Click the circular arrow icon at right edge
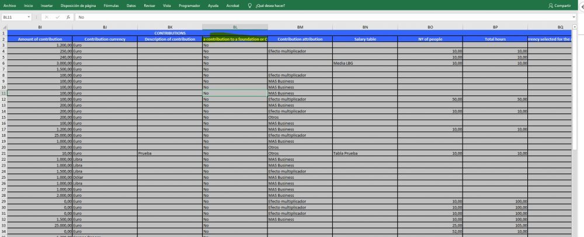The width and height of the screenshot is (584, 237). [x=580, y=6]
